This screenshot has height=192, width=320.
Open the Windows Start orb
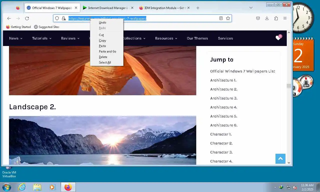[x=6, y=187]
